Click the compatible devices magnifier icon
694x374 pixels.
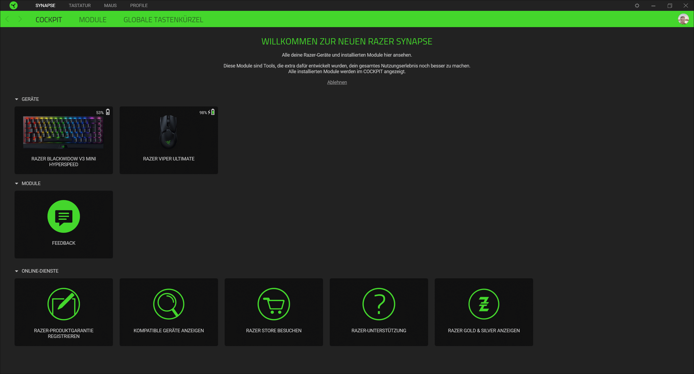pos(169,304)
